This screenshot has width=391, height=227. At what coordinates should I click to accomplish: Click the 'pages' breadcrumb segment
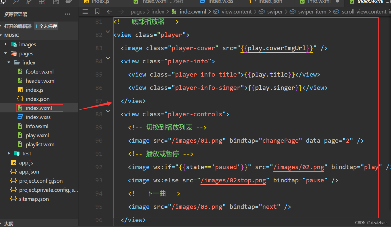tap(138, 12)
